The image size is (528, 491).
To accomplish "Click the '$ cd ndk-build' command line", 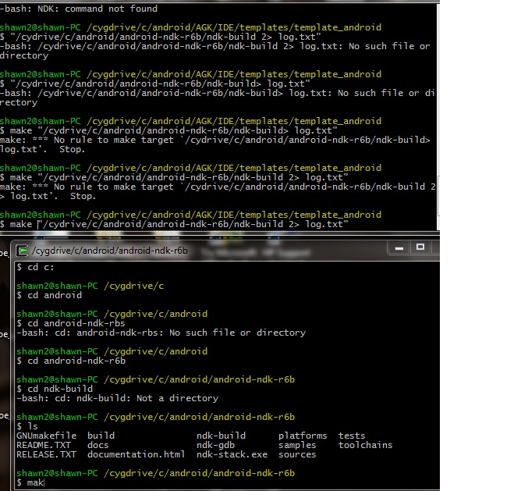I will 55,389.
